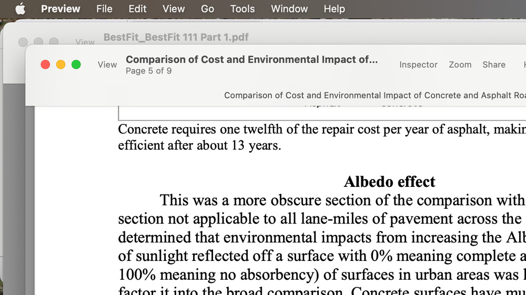Open the Inspector from the toolbar
526x295 pixels.
coord(418,65)
